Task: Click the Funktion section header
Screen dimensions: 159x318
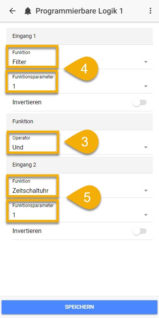Action: tap(79, 121)
